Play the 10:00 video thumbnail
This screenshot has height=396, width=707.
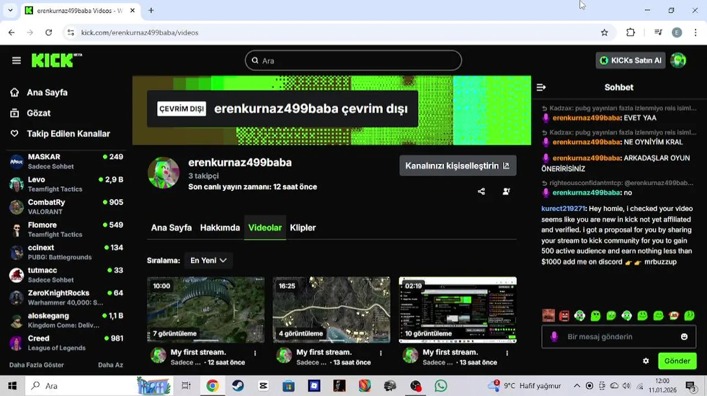click(x=206, y=310)
